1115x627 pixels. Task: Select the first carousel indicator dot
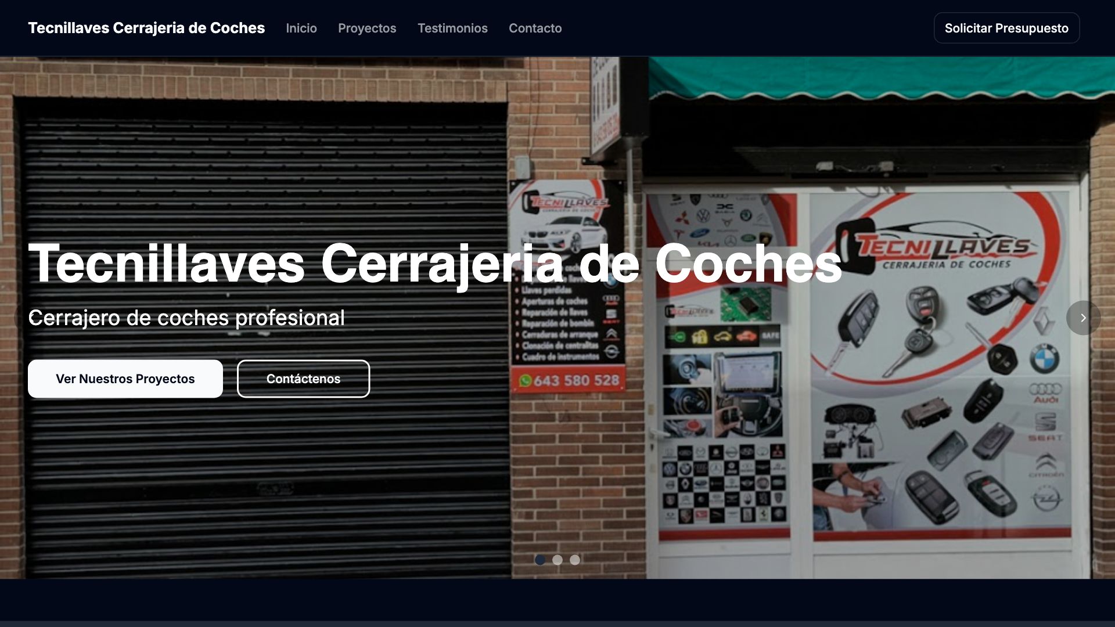coord(540,560)
